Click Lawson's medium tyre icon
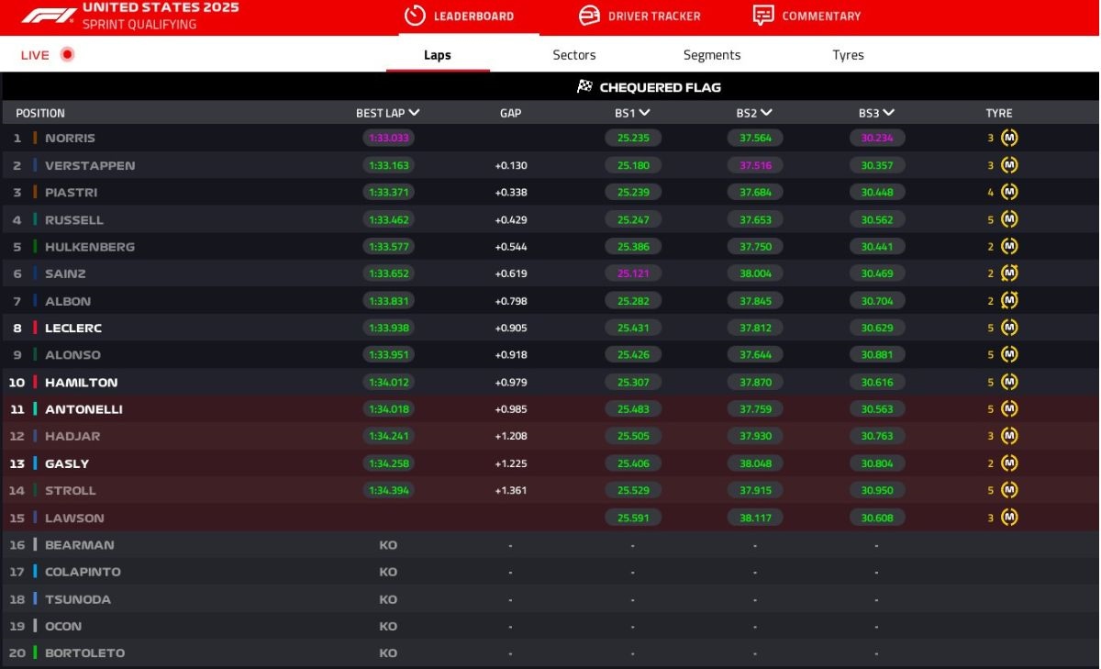This screenshot has height=669, width=1101. pyautogui.click(x=1009, y=518)
